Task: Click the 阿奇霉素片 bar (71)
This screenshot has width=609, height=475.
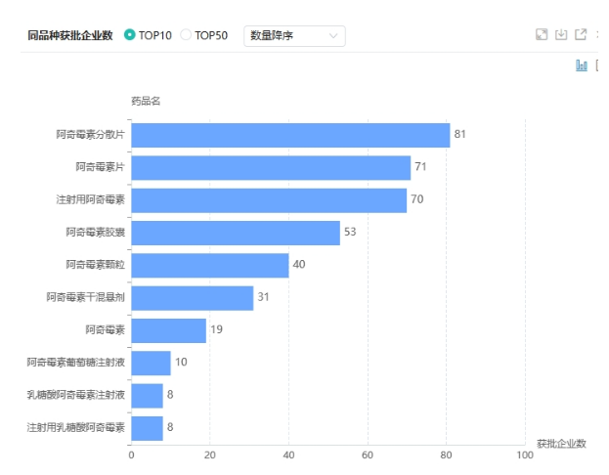Action: click(x=271, y=167)
